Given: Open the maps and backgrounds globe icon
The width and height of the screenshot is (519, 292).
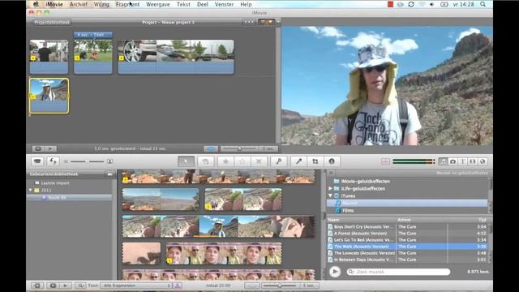Looking at the screenshot, I should coord(483,161).
